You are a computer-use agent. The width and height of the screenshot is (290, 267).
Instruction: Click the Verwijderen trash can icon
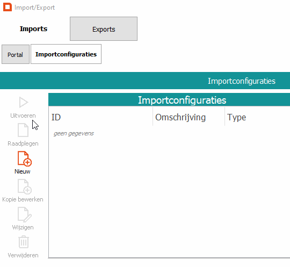(24, 242)
